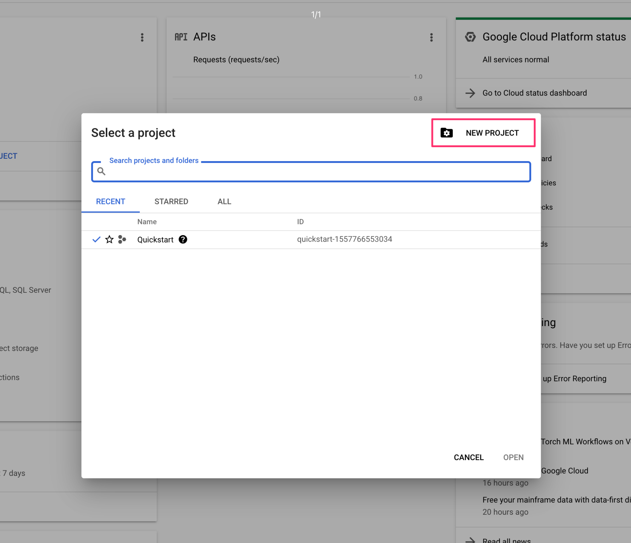Click the arrow beside Cloud status dashboard
Screen dimensions: 631x543
coord(470,93)
